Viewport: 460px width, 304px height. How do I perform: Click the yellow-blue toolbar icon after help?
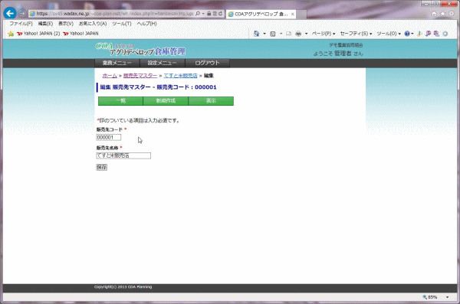(419, 34)
